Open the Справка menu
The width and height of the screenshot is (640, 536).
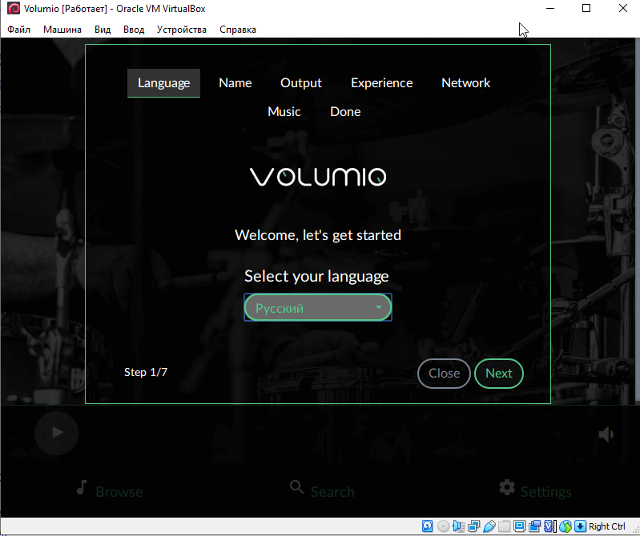tap(238, 30)
